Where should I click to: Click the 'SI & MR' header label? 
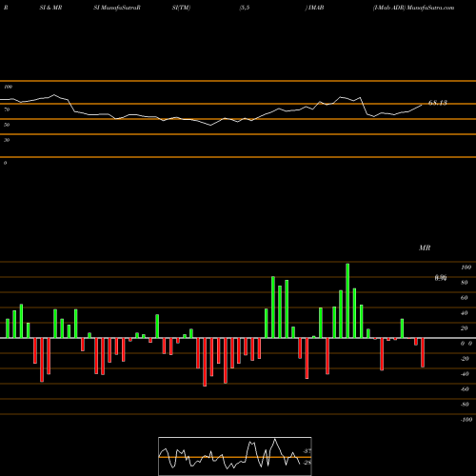(50, 8)
